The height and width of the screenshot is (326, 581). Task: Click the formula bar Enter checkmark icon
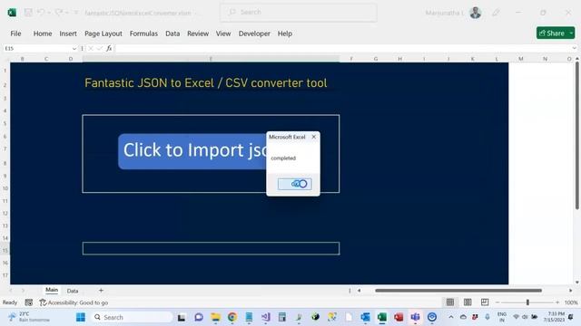(x=99, y=48)
